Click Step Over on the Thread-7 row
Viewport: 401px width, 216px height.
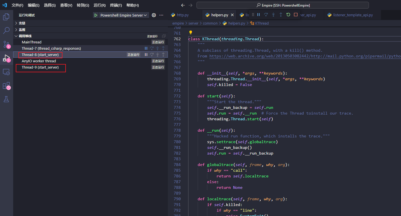point(152,48)
